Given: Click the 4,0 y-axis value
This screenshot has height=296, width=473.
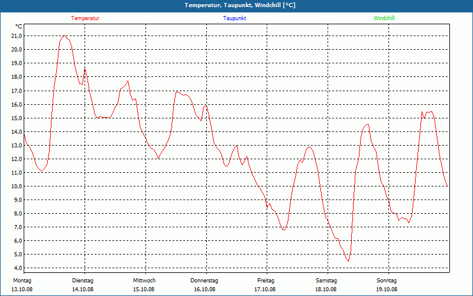Looking at the screenshot, I should 18,268.
